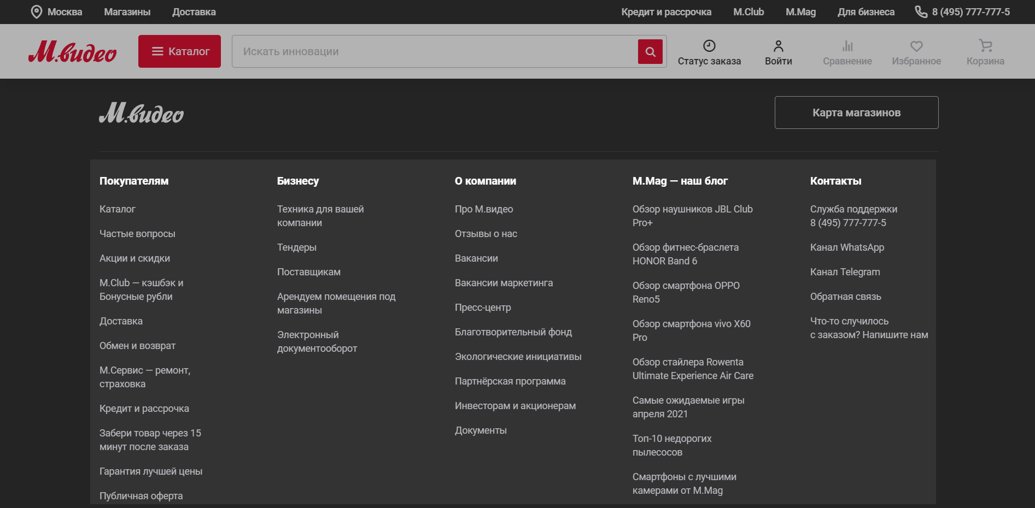Open footer link Каталог
The image size is (1035, 508).
pyautogui.click(x=118, y=209)
